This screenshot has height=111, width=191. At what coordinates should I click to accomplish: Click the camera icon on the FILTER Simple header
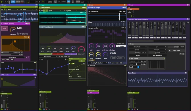coord(27,24)
